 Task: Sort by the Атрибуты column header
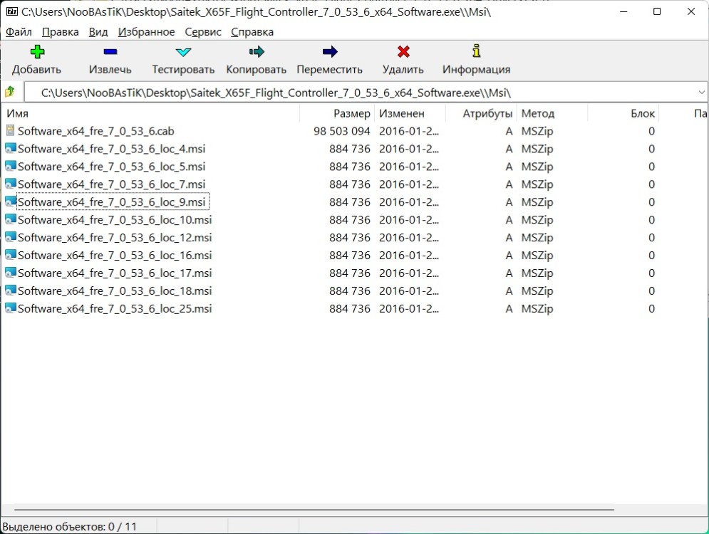(481, 113)
